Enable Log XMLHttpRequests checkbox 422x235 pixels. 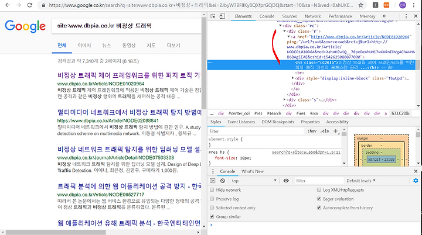pyautogui.click(x=319, y=190)
